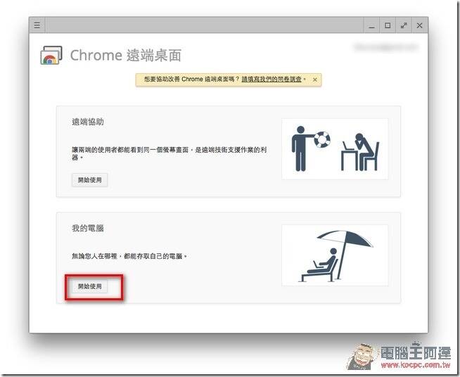
Task: Click 開始使用 under 遠端協助
Action: click(90, 180)
